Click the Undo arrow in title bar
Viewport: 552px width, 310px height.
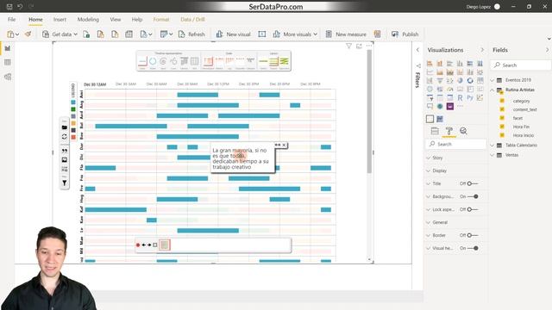[20, 7]
